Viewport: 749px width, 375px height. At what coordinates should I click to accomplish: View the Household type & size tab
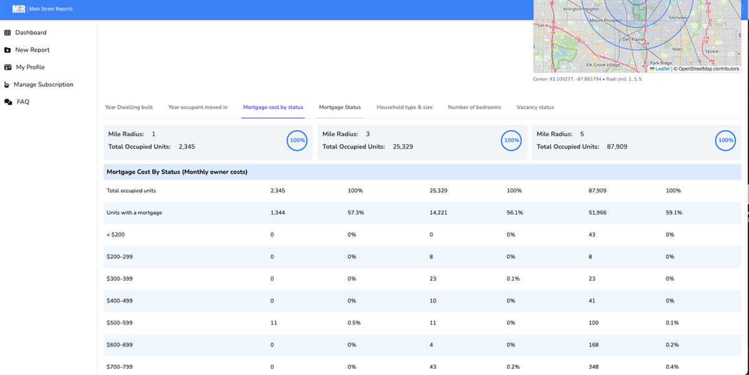pyautogui.click(x=405, y=107)
